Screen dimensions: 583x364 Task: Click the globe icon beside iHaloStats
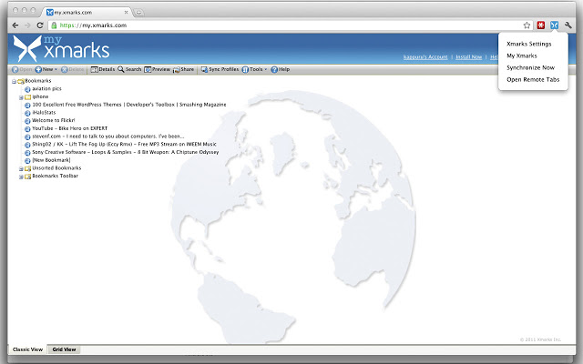coord(27,113)
